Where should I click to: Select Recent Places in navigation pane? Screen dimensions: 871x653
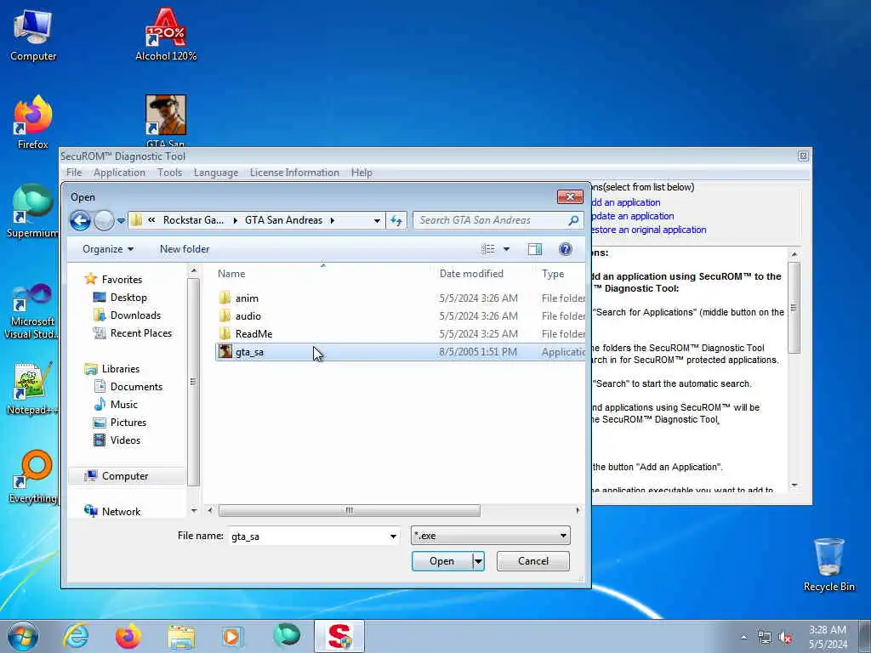(140, 333)
